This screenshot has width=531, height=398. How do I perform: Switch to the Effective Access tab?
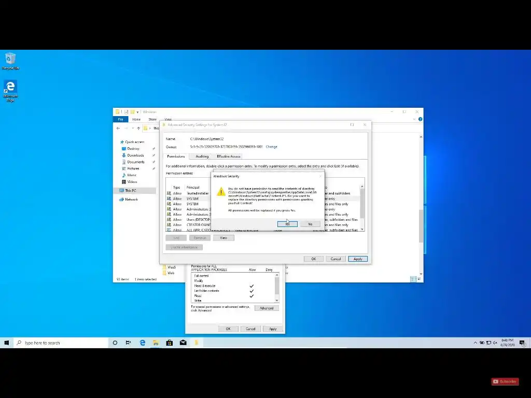(228, 157)
